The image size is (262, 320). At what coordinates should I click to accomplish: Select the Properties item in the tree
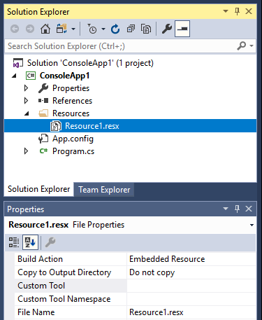(71, 88)
